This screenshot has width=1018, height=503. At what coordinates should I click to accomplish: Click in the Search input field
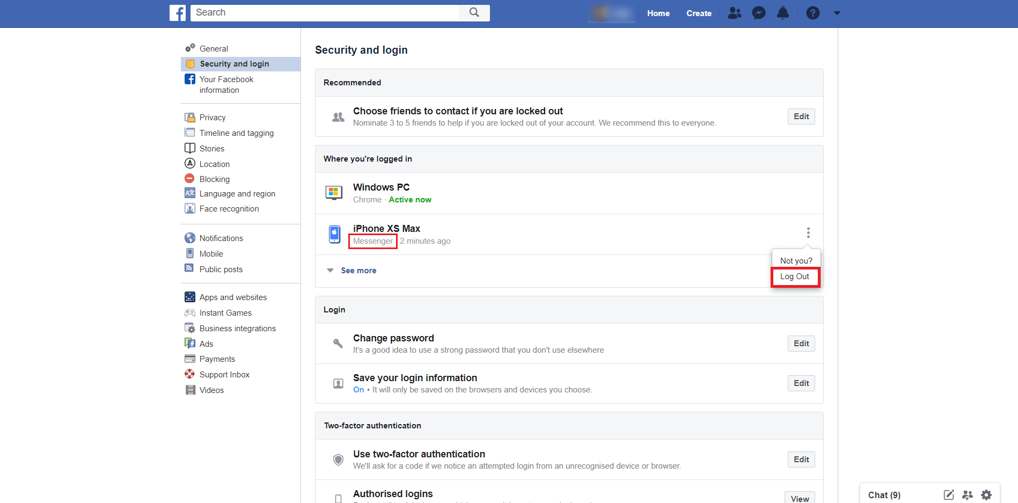(x=325, y=13)
